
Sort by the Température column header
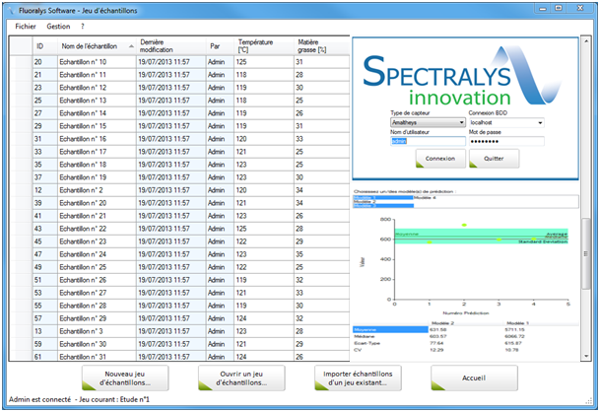(x=256, y=45)
